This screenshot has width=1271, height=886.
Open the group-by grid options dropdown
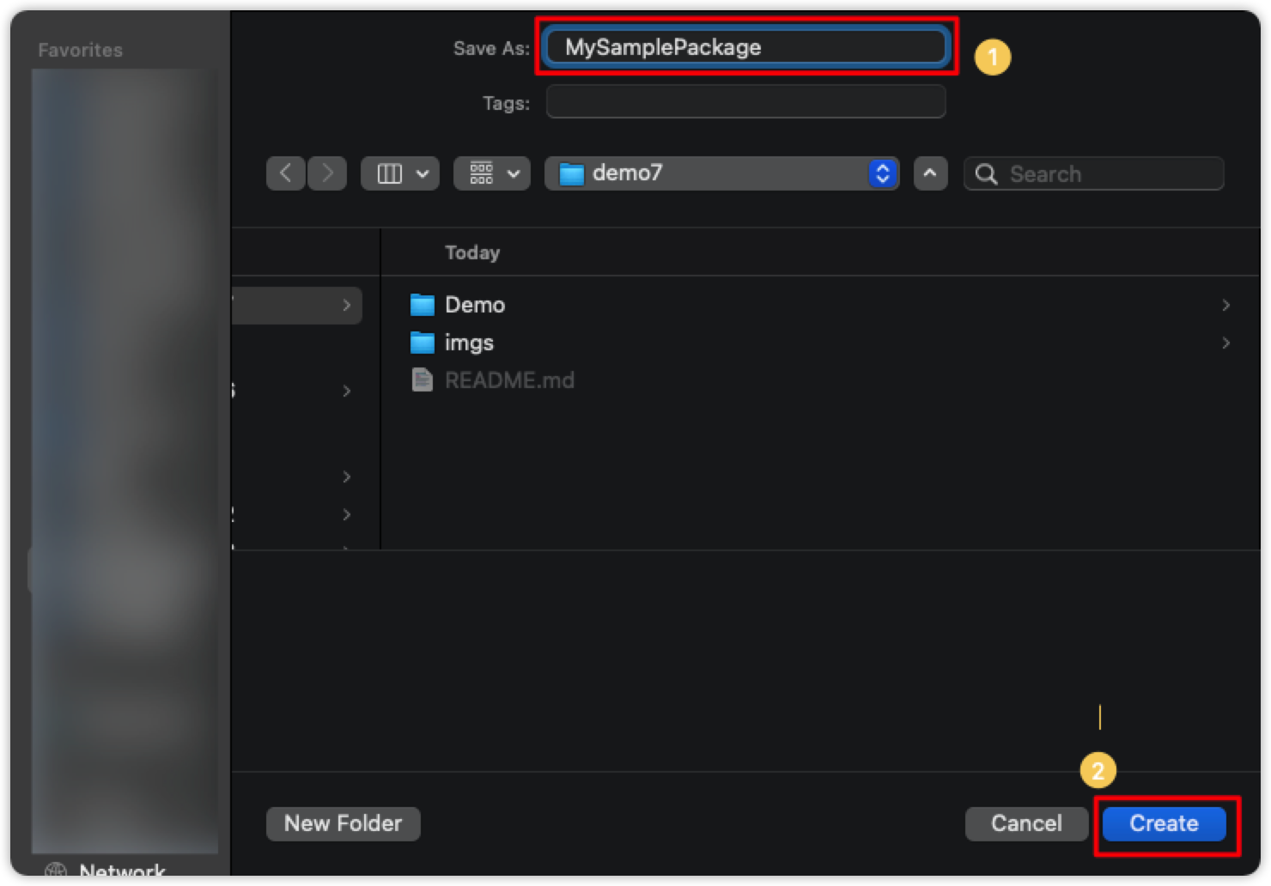[x=492, y=173]
